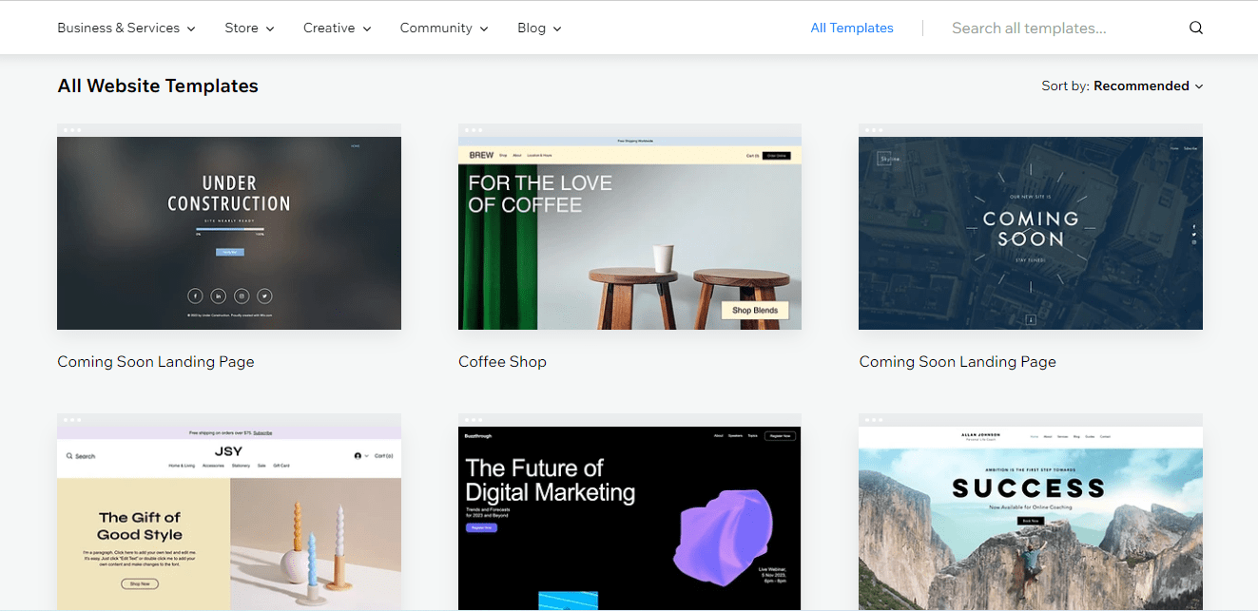Expand the Community dropdown
1258x611 pixels.
coord(444,28)
